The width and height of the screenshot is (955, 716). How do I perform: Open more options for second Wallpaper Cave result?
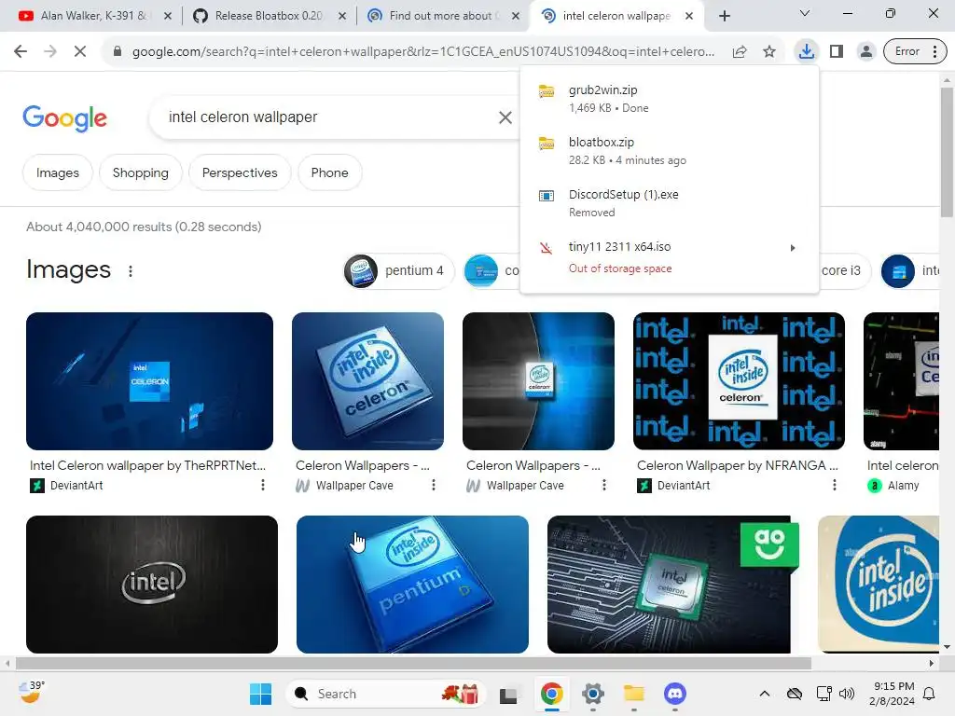tap(603, 485)
